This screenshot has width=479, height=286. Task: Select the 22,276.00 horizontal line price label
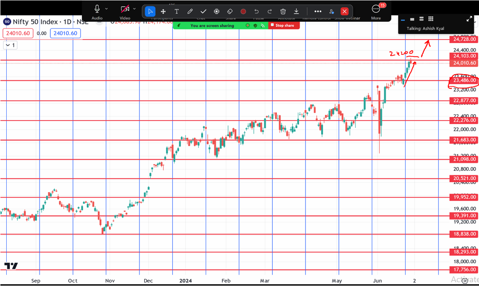pos(464,121)
